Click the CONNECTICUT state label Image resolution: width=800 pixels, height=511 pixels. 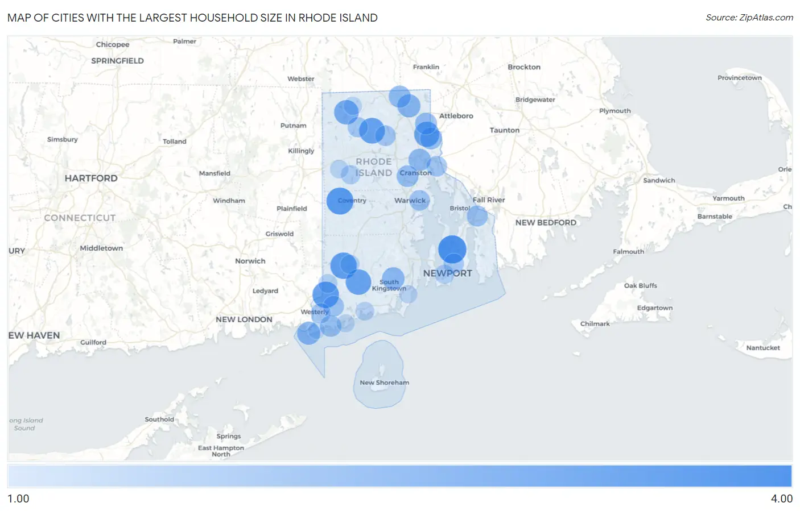pyautogui.click(x=80, y=218)
